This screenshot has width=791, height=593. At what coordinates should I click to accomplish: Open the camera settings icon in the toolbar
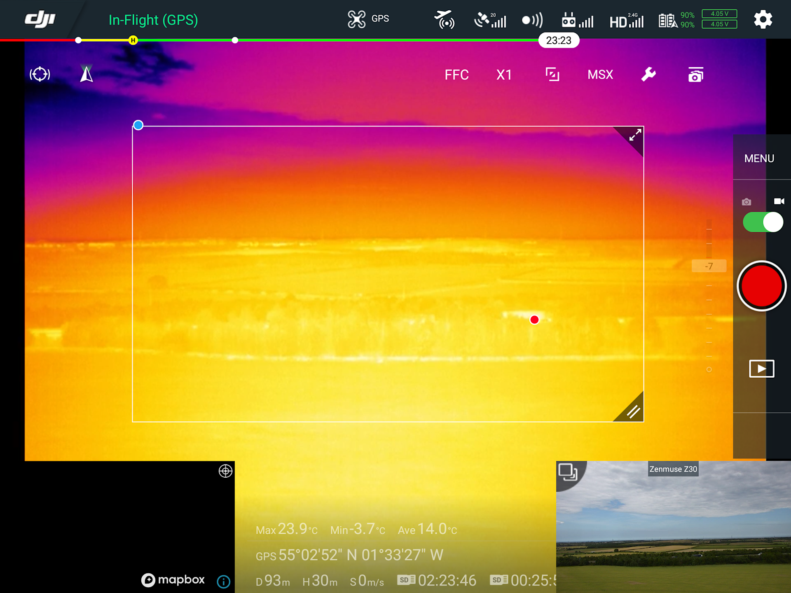point(695,75)
